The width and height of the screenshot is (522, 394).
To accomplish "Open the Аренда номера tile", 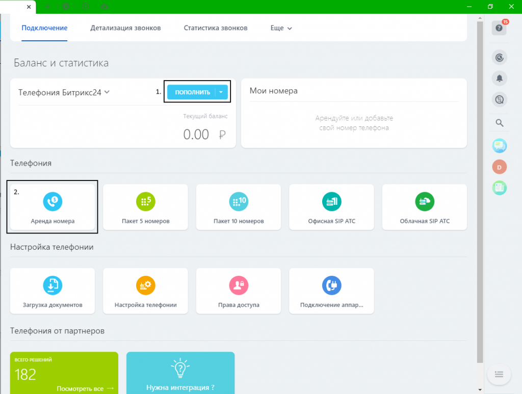I will (53, 207).
